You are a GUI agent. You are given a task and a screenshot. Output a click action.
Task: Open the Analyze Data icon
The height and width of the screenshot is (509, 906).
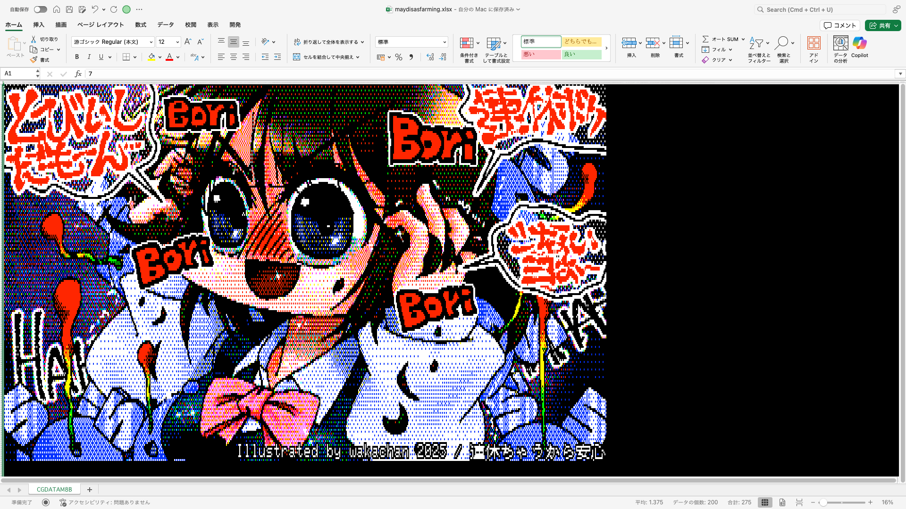pyautogui.click(x=840, y=44)
